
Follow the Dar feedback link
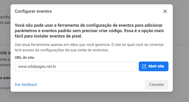pos(26,84)
